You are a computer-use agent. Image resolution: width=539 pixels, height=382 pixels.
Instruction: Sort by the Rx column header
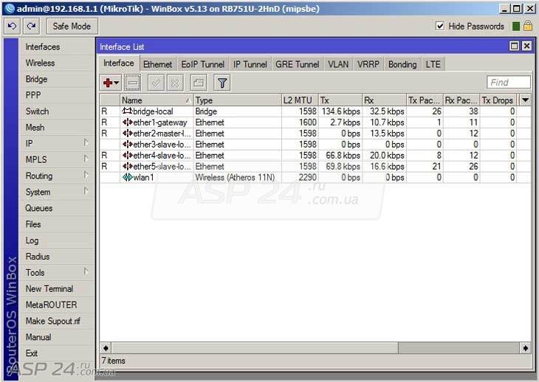pos(384,100)
